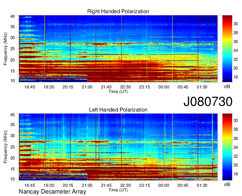The height and width of the screenshot is (196, 242).
Task: Click the 24 dB tick on bottom colorbar
Action: pos(236,147)
